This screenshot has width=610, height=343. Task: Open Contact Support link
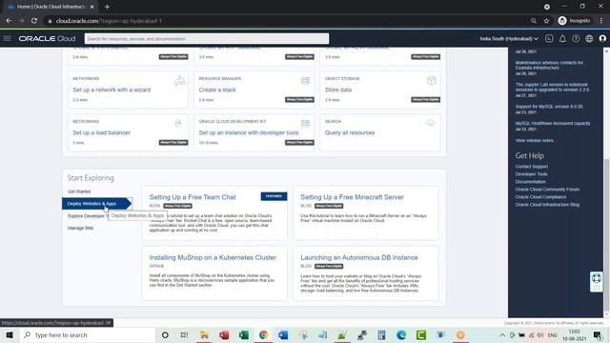(532, 167)
